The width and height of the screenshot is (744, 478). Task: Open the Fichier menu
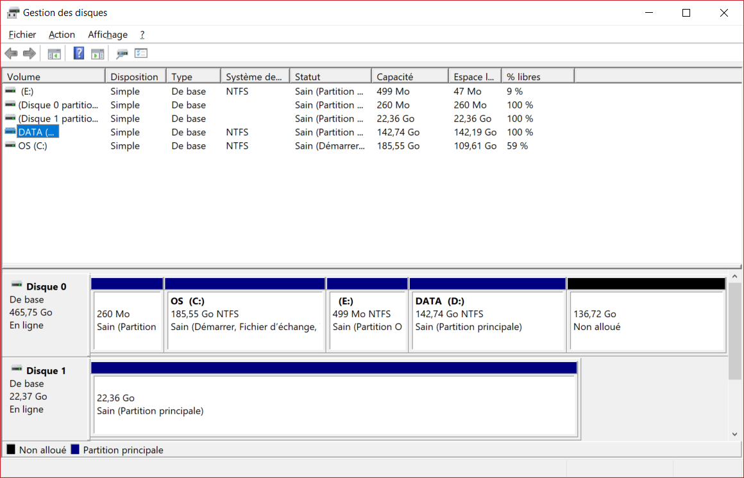coord(22,35)
